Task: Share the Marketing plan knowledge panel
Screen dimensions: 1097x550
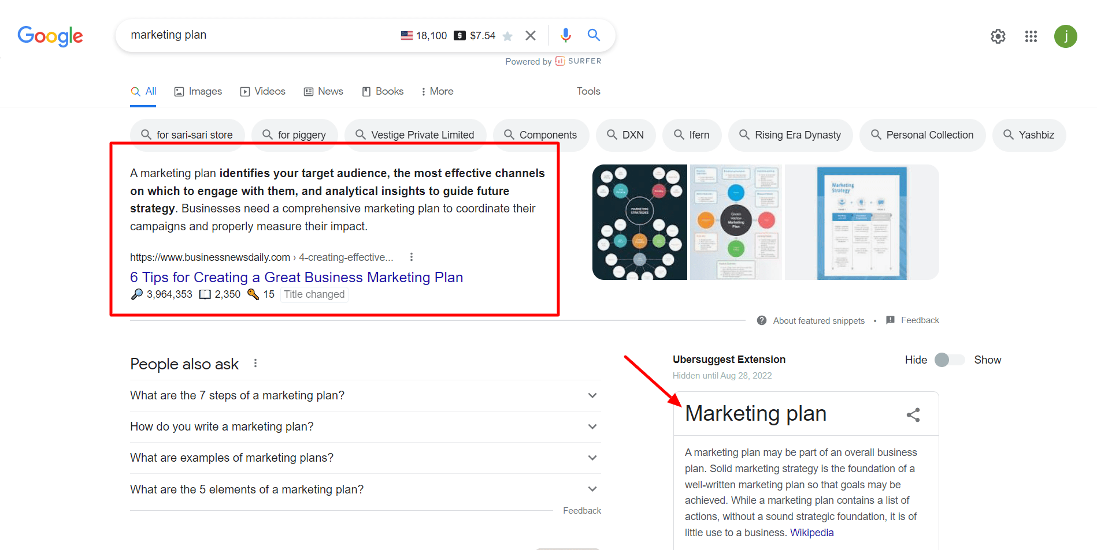Action: pyautogui.click(x=913, y=414)
